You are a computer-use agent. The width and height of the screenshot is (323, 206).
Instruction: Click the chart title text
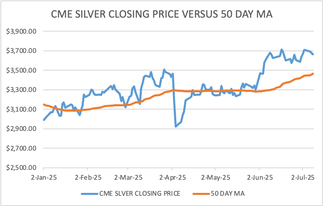click(161, 14)
